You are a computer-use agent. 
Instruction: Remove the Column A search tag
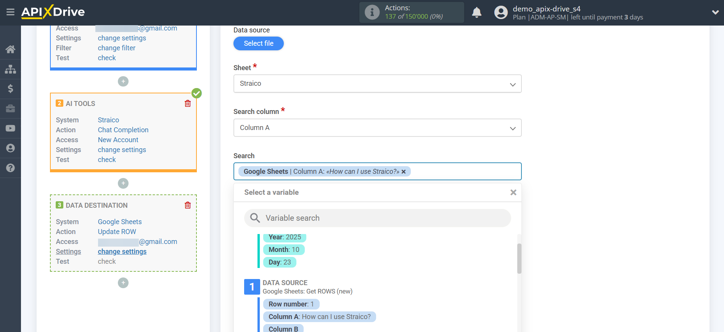coord(404,172)
